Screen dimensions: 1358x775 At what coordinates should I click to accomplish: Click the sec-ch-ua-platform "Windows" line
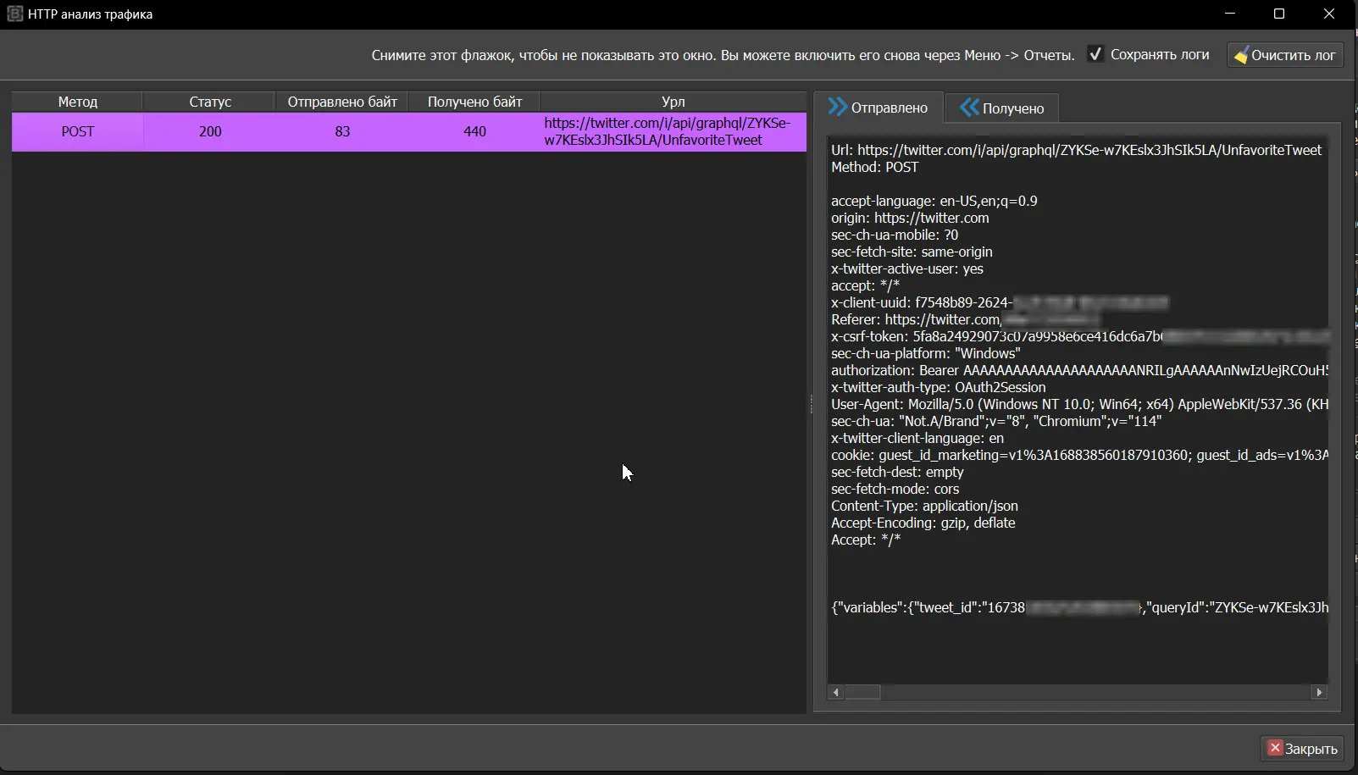pyautogui.click(x=926, y=353)
